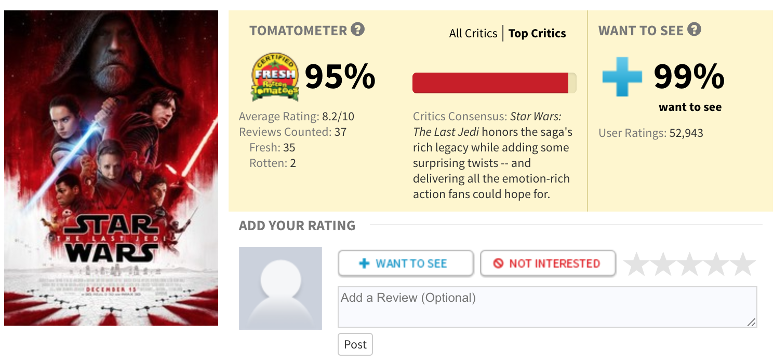Click the large blue plus icon

pyautogui.click(x=622, y=77)
